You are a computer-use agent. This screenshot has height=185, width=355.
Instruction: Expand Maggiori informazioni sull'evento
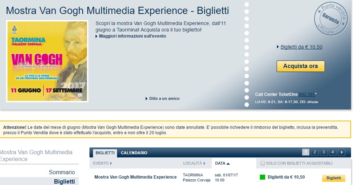coord(132,36)
